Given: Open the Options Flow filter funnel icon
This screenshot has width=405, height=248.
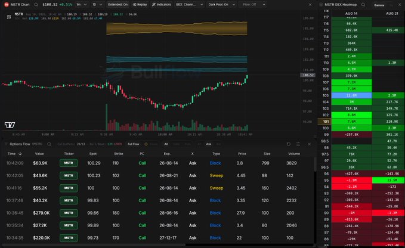Looking at the screenshot, I should pos(6,144).
